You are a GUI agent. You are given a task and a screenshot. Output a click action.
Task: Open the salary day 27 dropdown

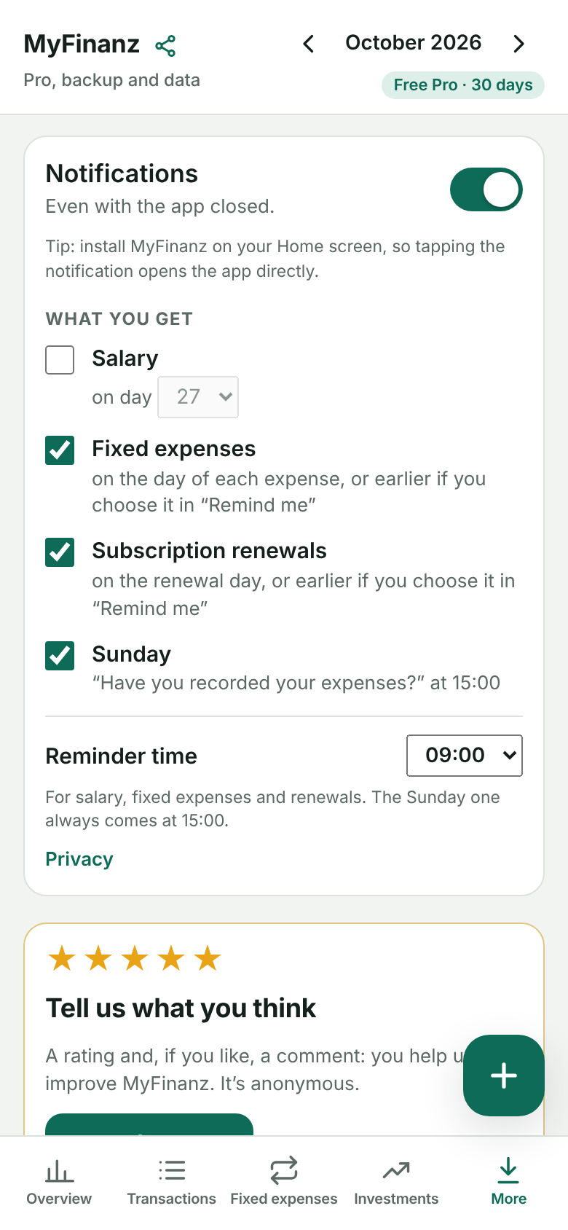click(198, 397)
